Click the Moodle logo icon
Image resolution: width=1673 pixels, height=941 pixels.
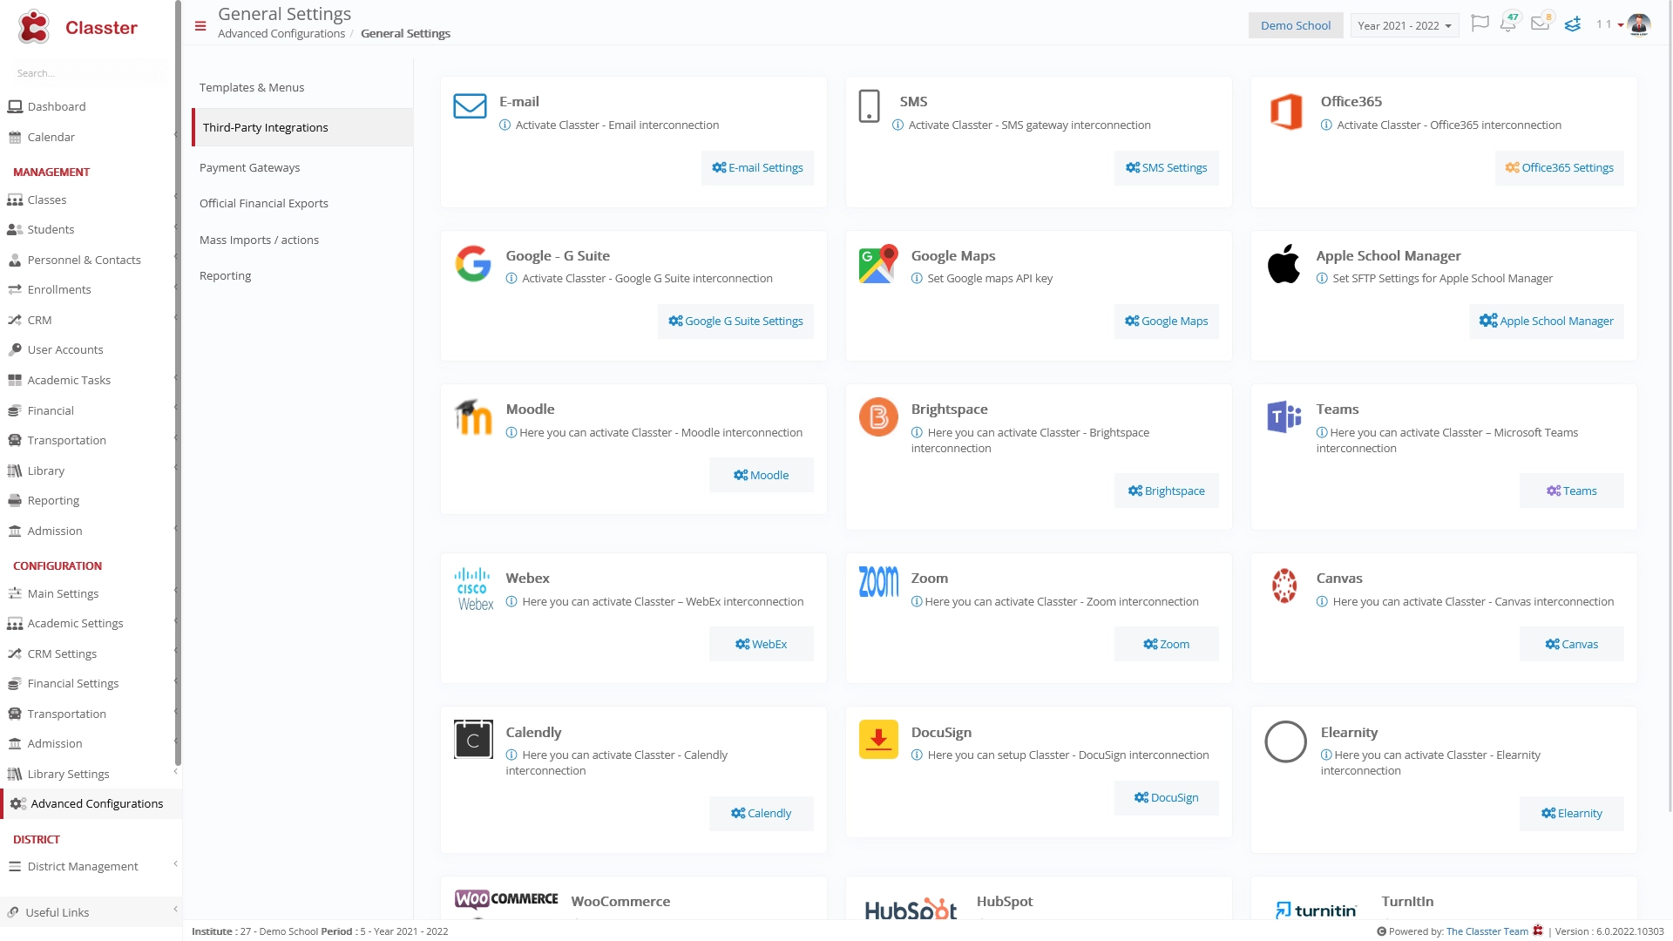coord(474,417)
